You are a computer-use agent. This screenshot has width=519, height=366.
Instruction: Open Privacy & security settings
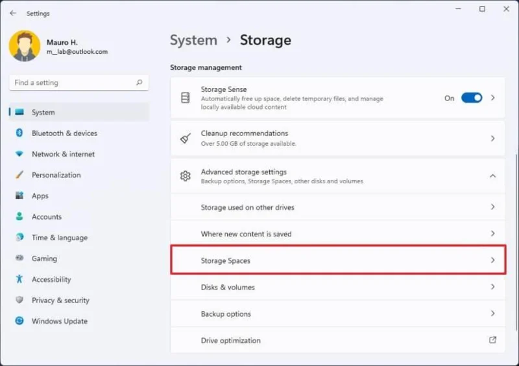79,299
